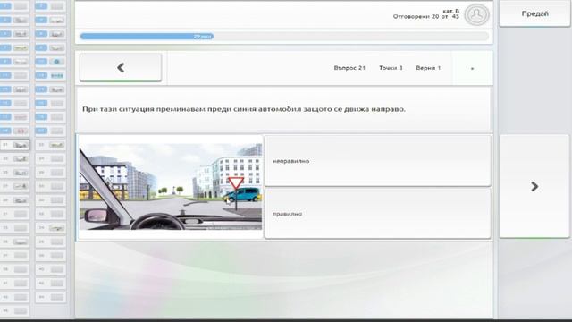572x322 pixels.
Task: Open question 36 in the question navigator
Action: coord(50,242)
